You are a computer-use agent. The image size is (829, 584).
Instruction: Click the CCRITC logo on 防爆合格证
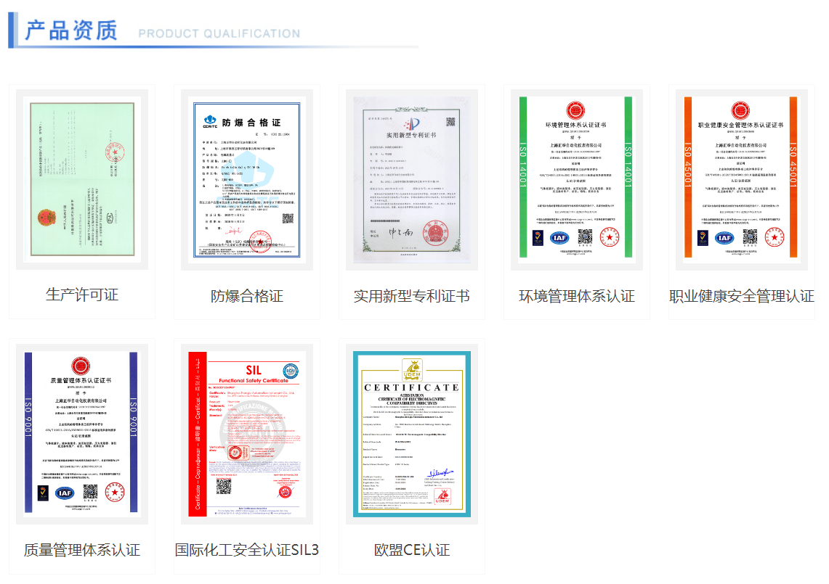(x=206, y=120)
